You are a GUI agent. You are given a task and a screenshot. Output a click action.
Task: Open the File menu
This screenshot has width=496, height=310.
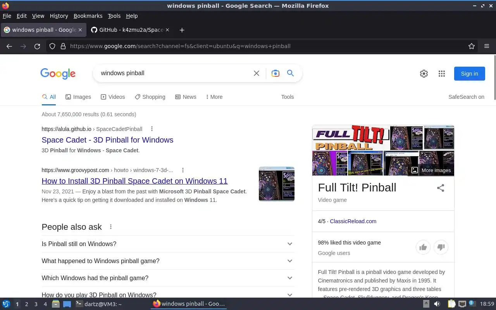[7, 16]
